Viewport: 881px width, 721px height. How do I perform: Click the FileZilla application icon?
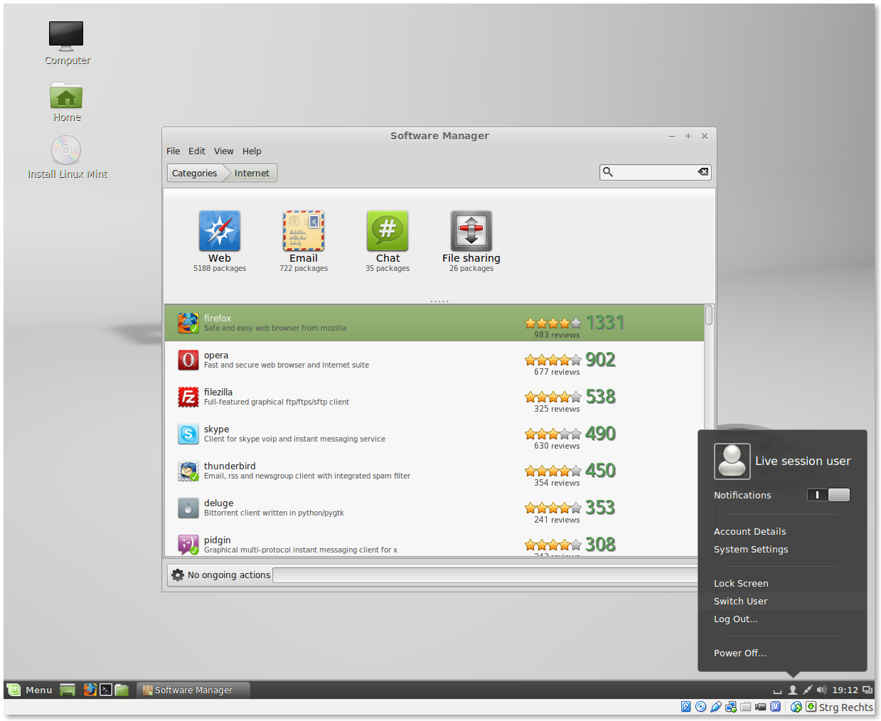[188, 397]
